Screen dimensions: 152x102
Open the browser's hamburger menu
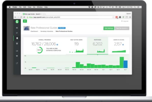coord(130,17)
